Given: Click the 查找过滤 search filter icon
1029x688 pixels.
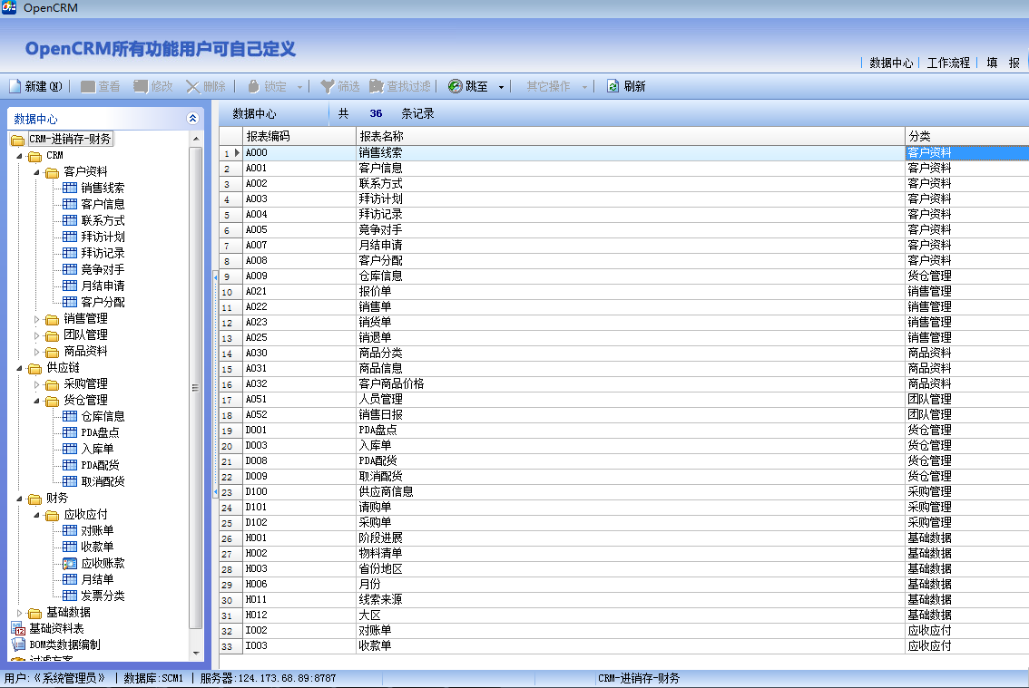Looking at the screenshot, I should pos(376,87).
